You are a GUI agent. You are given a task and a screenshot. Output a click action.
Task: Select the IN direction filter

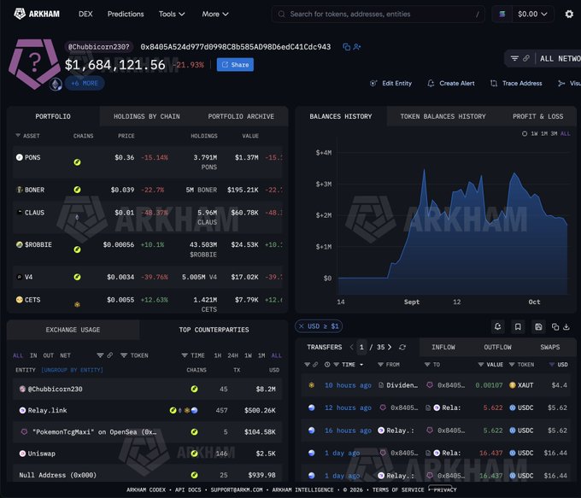[33, 355]
